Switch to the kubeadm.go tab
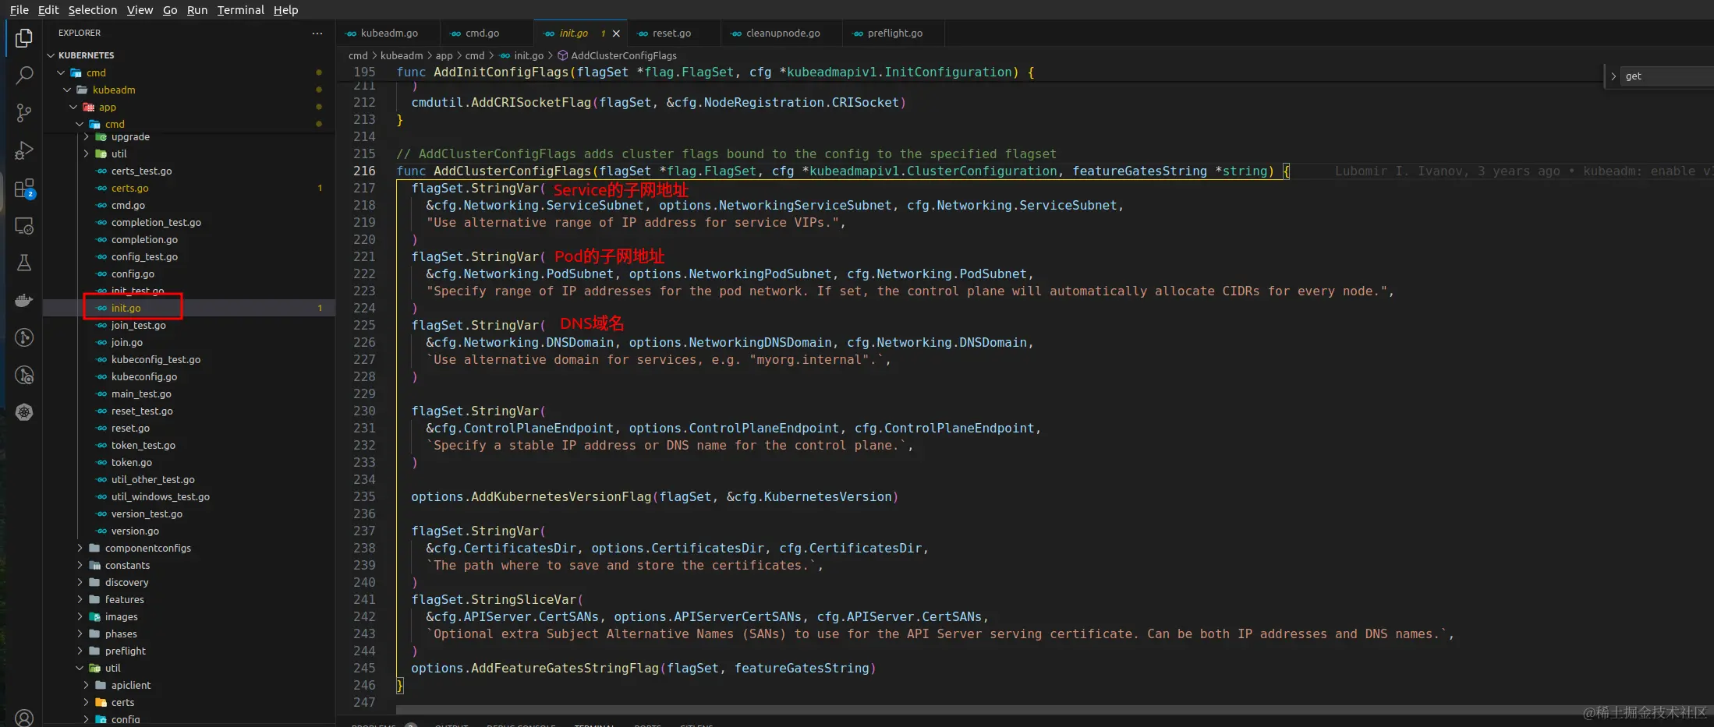Viewport: 1714px width, 727px height. (x=388, y=34)
